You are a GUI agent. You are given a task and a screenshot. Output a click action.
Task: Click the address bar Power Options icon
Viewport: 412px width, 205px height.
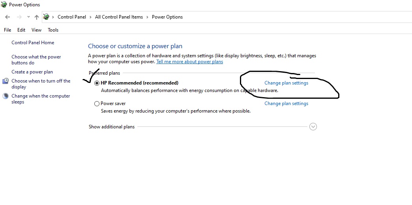click(x=47, y=17)
